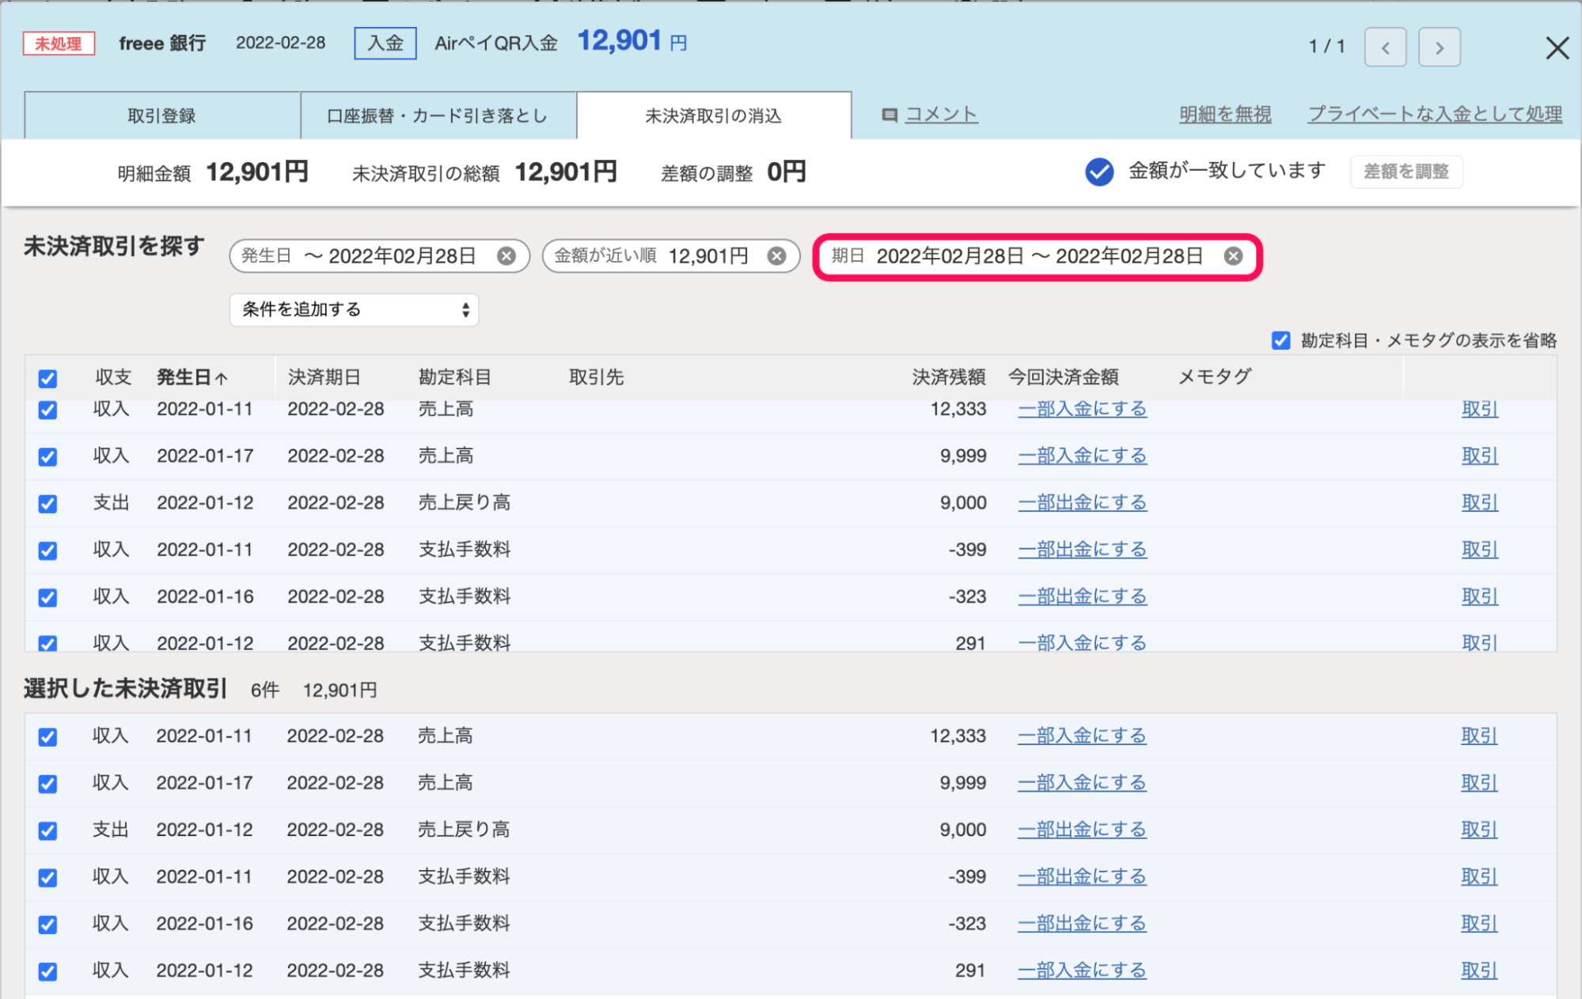Viewport: 1582px width, 999px height.
Task: Uncheck the -399 支払手数料 row in search list
Action: click(x=47, y=551)
